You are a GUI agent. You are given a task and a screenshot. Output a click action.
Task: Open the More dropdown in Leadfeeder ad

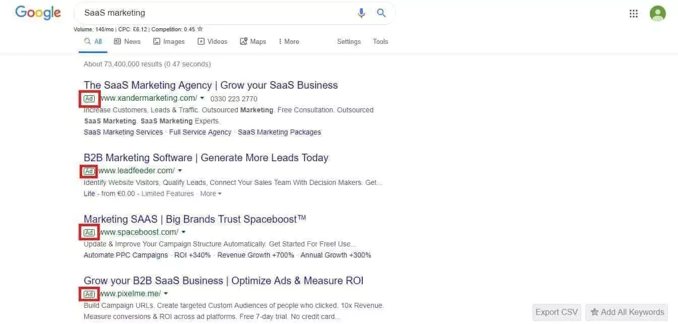tap(211, 193)
